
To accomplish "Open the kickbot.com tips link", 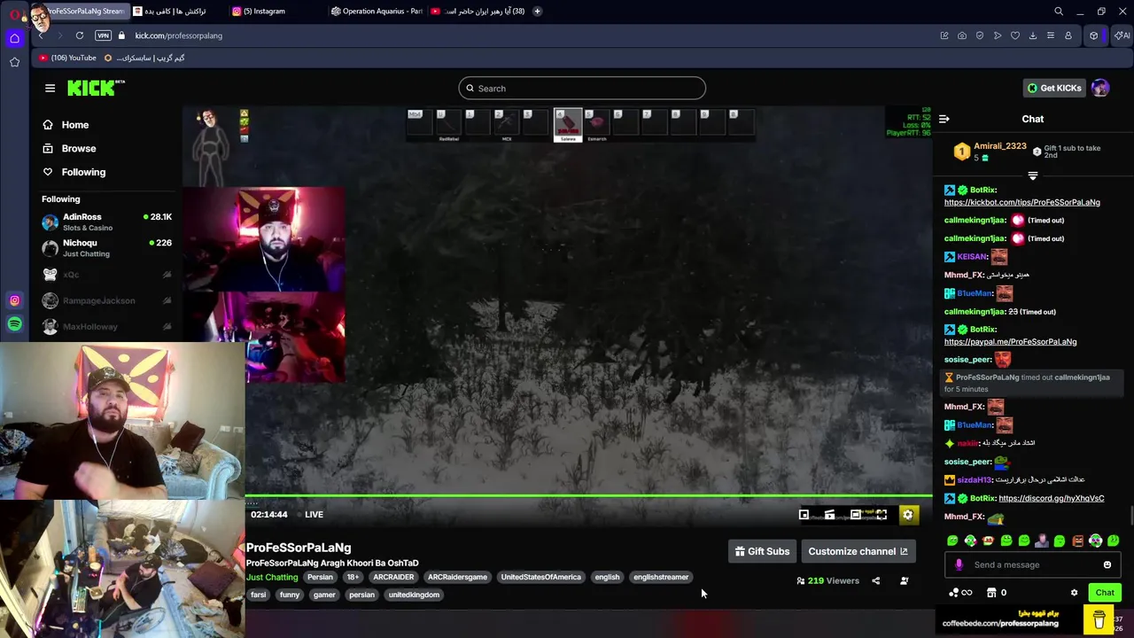I will click(x=1021, y=202).
